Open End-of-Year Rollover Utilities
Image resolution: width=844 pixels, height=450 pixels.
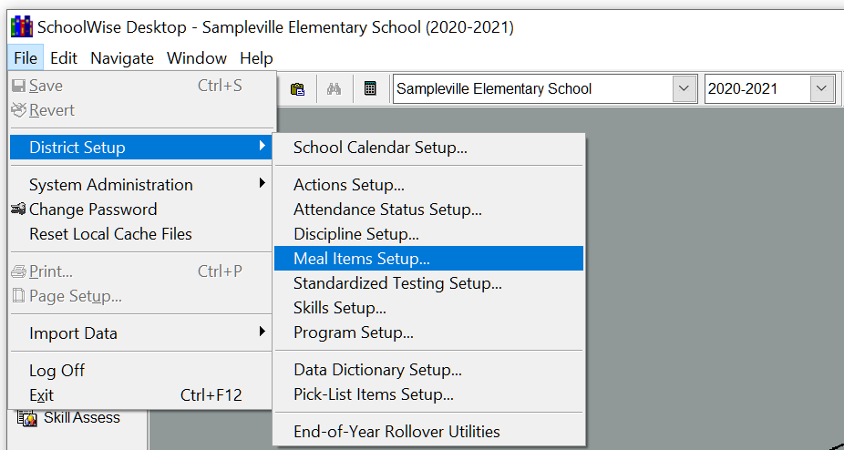428,432
